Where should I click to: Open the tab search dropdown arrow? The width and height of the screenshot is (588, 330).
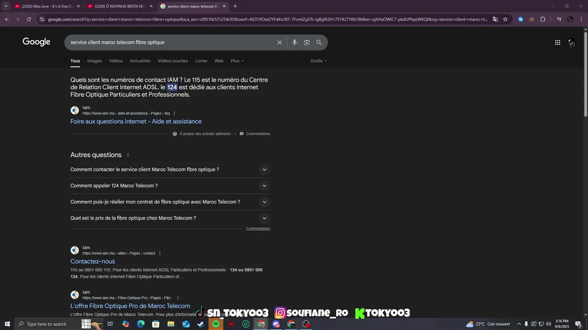click(6, 6)
